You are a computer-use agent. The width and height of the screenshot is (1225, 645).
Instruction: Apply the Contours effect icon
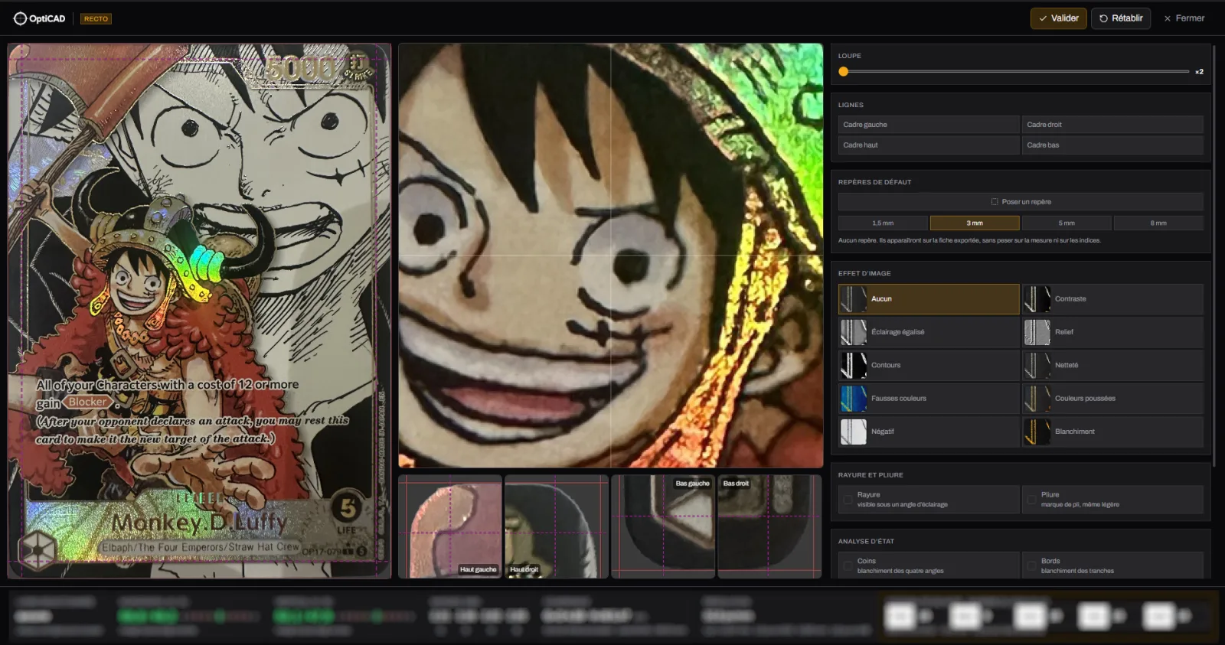[854, 366]
